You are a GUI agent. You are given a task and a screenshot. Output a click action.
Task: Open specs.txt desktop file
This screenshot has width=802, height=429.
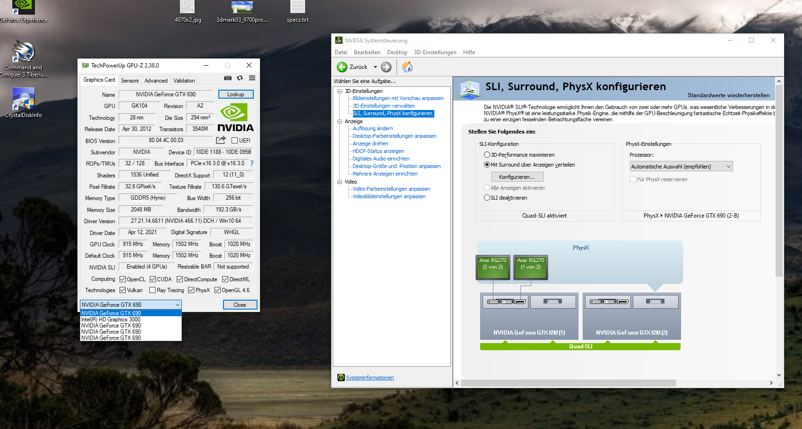pyautogui.click(x=298, y=12)
